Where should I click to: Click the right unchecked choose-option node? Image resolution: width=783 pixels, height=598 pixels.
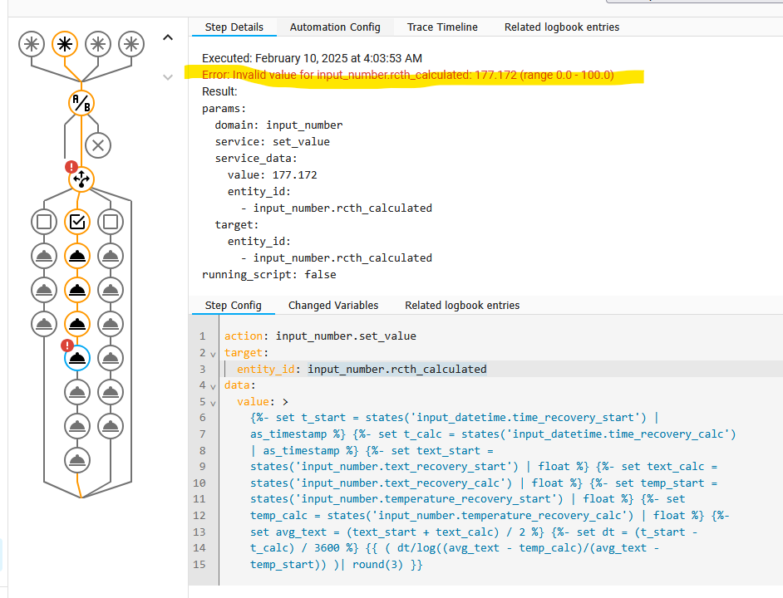(111, 222)
